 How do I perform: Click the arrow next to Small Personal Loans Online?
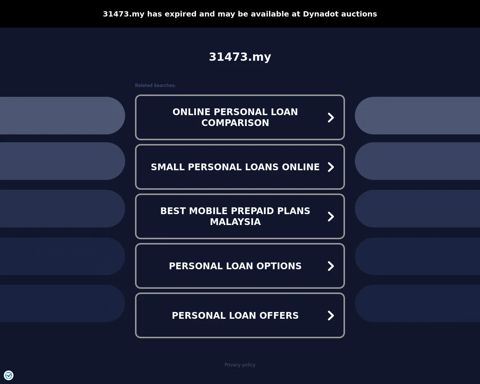[x=331, y=167]
